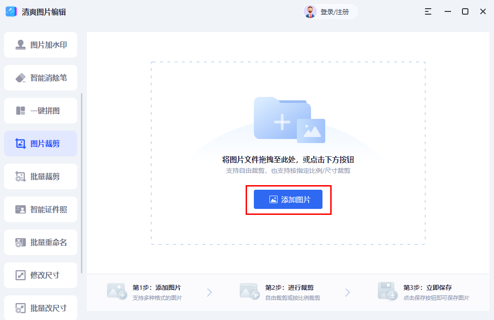Viewport: 494px width, 320px height.
Task: Click the 清爽图片编辑 app logo
Action: tap(11, 11)
